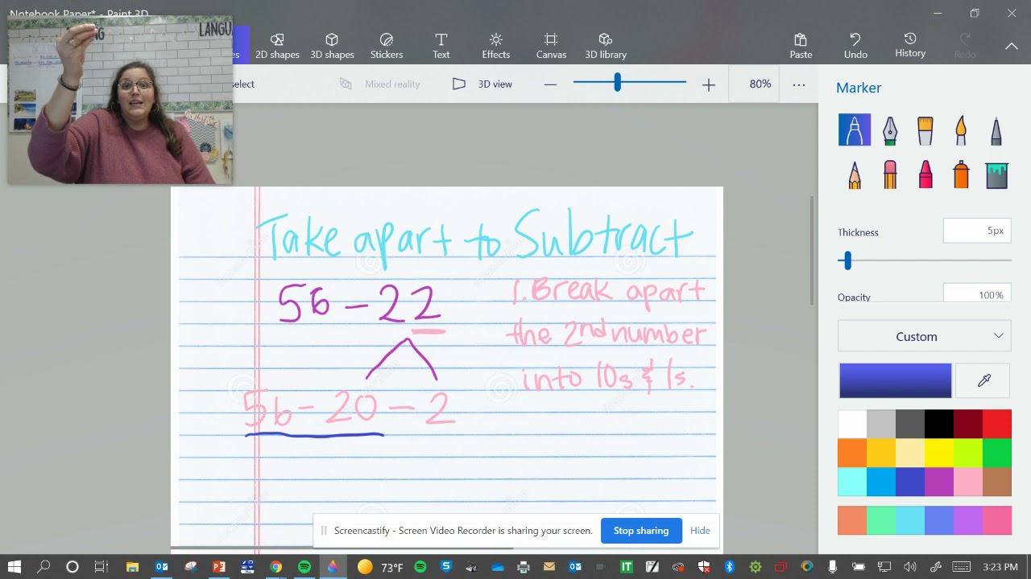Viewport: 1031px width, 579px height.
Task: Choose the green color swatch
Action: click(997, 453)
